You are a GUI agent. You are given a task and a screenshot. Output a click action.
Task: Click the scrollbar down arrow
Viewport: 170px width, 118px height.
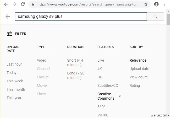tap(168, 116)
